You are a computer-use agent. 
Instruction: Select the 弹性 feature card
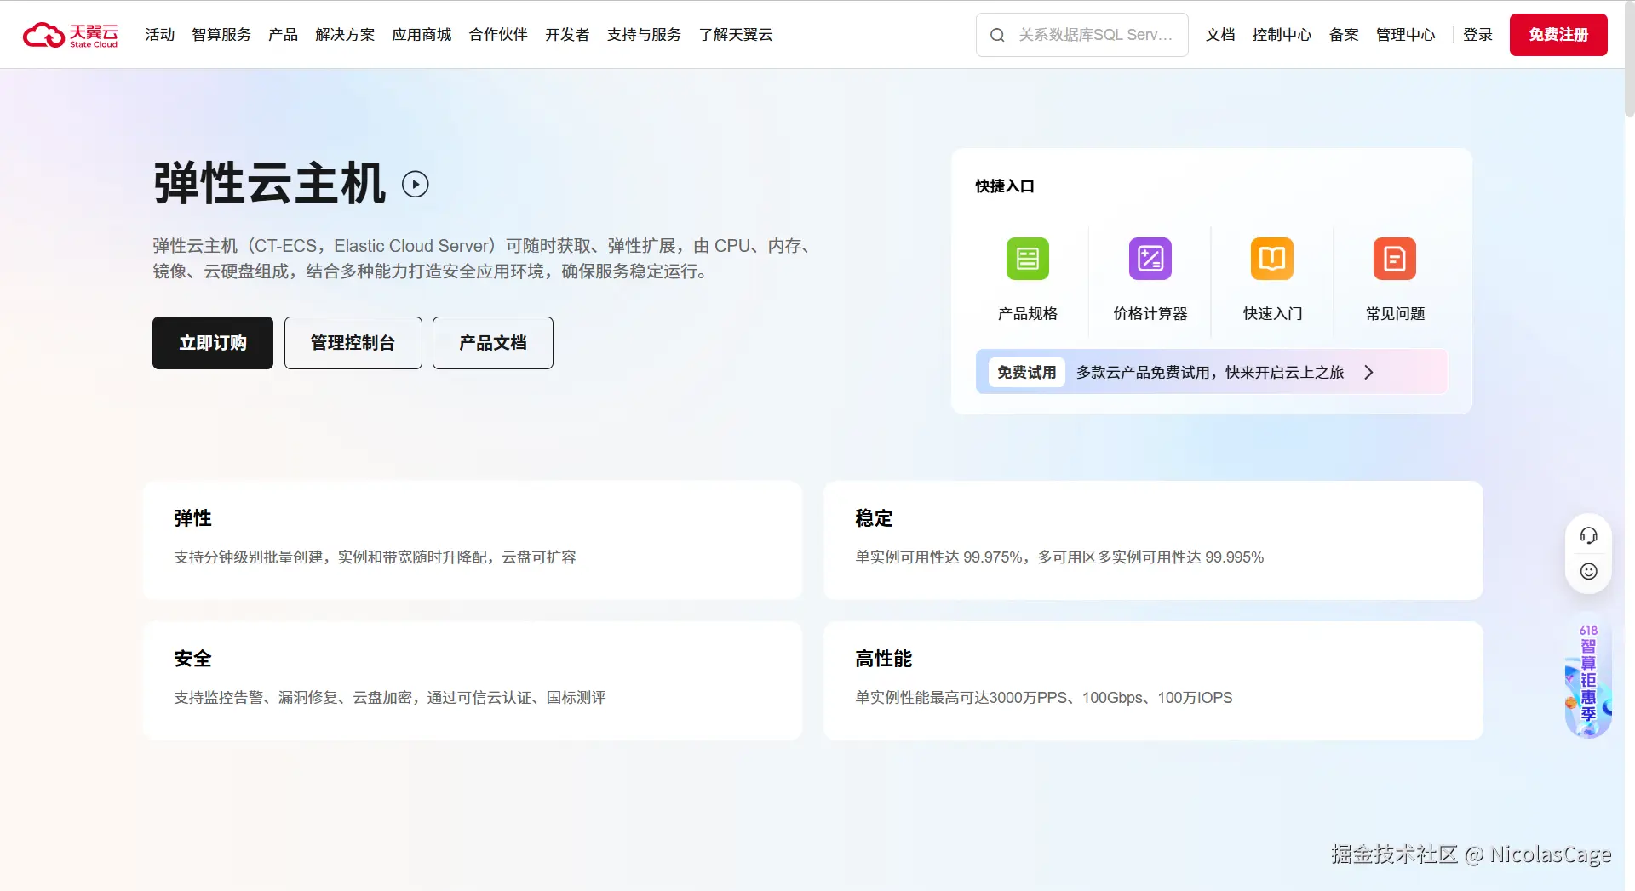pyautogui.click(x=473, y=540)
